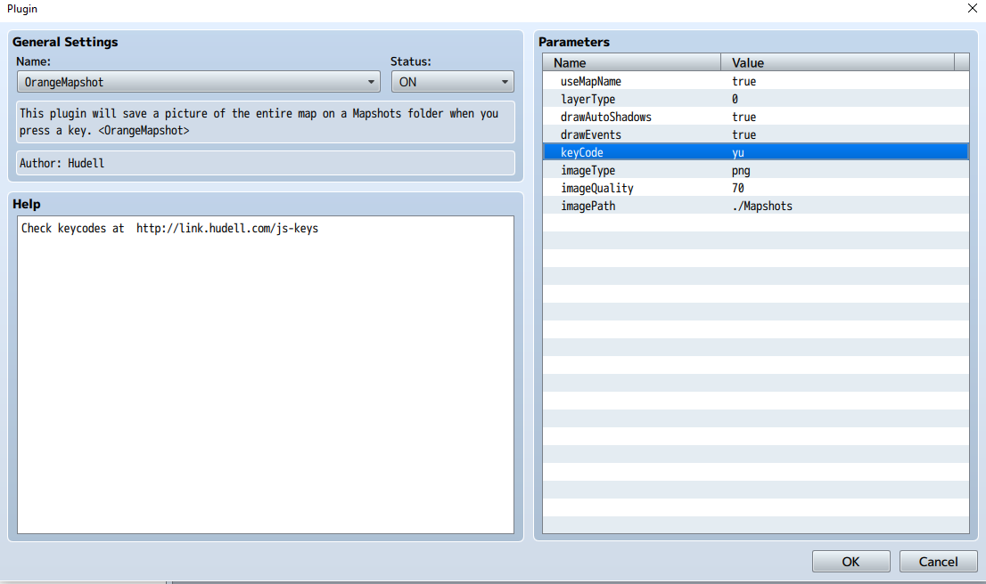Select the drawAutoShadows parameter row

[x=755, y=117]
